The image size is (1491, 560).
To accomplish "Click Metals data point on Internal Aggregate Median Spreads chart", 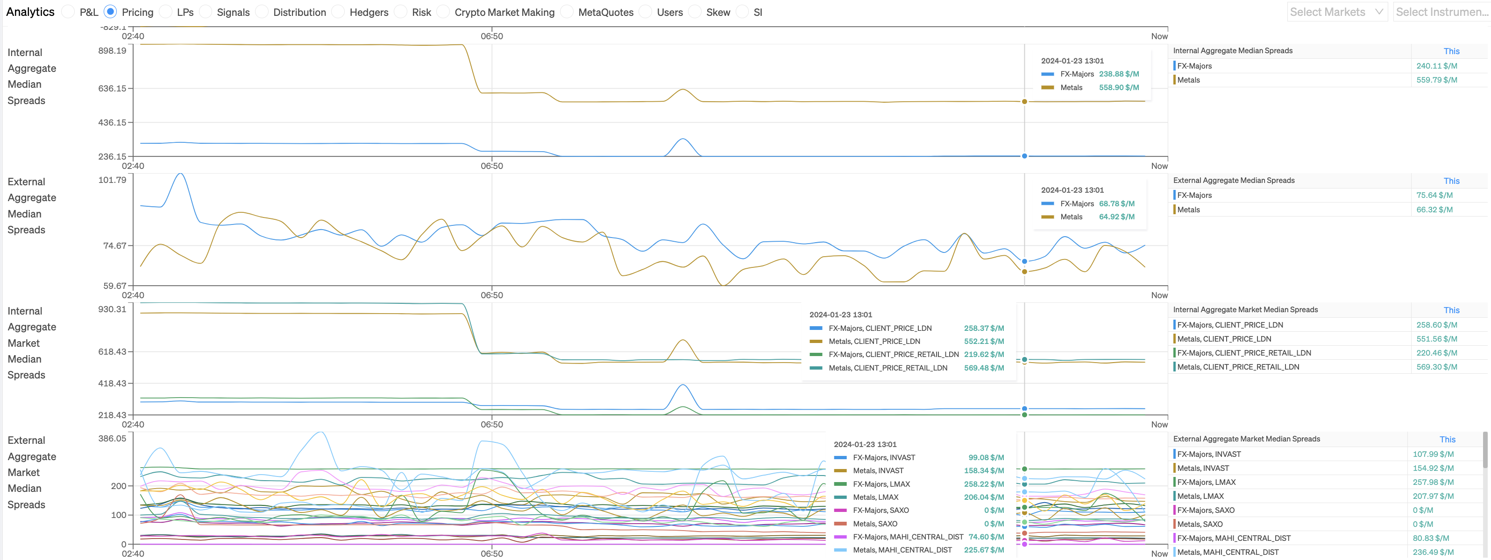I will coord(1024,101).
